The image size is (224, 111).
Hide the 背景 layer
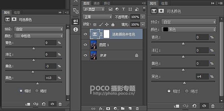(x=85, y=55)
